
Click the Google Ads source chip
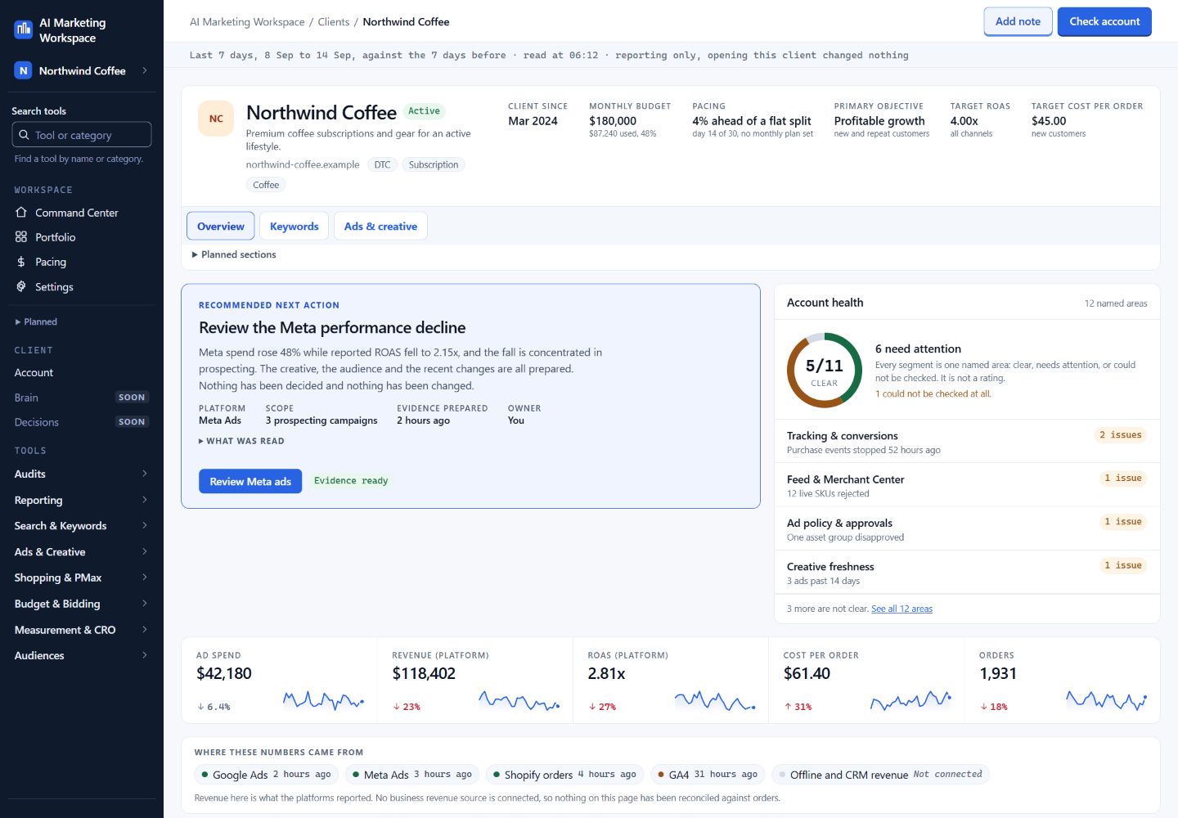[266, 774]
